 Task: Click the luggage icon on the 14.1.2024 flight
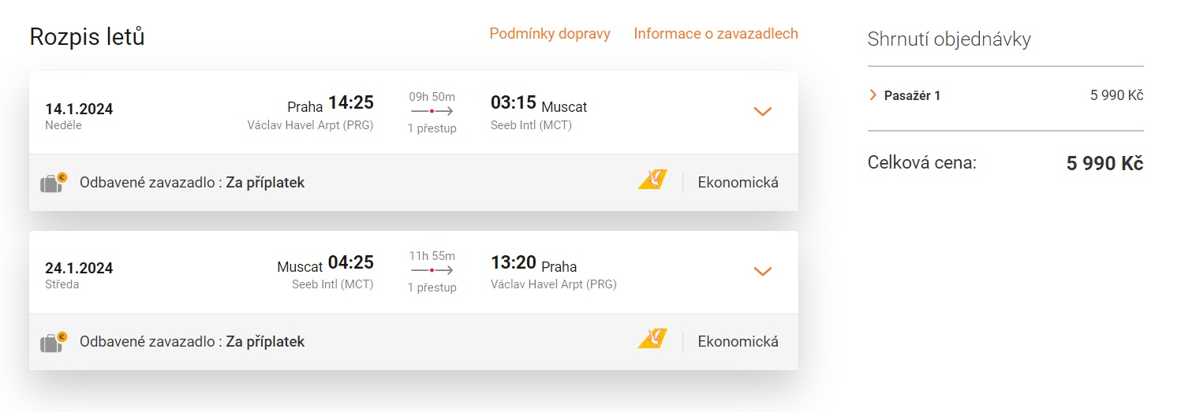click(53, 183)
